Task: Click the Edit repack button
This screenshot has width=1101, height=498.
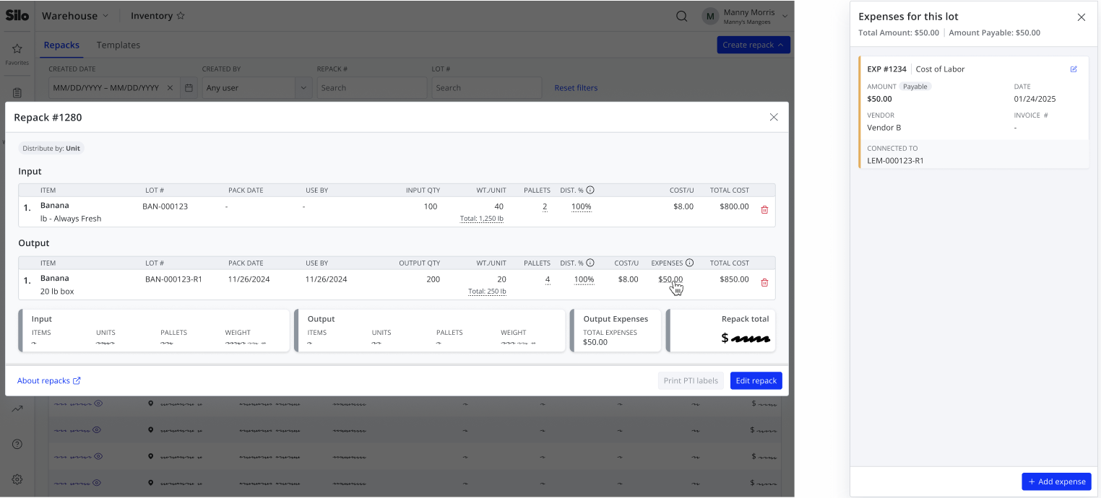Action: [x=756, y=380]
